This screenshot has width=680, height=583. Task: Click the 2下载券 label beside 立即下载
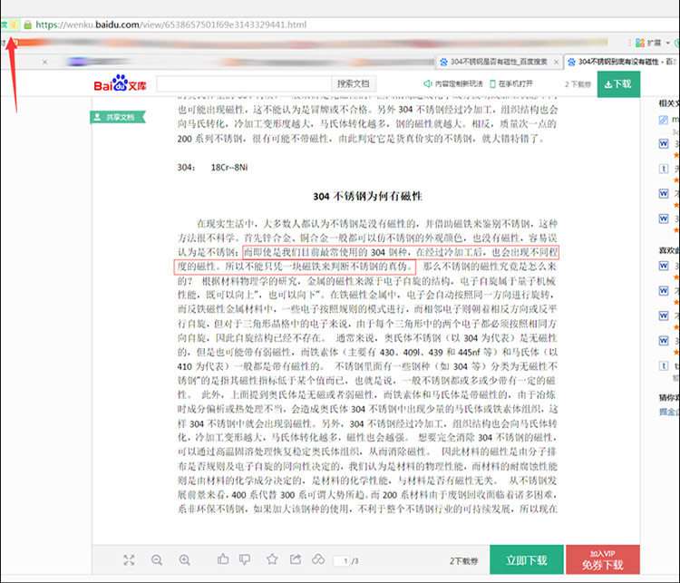tap(463, 561)
